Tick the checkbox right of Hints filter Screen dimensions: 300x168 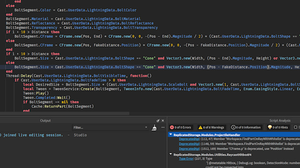tap(296, 127)
